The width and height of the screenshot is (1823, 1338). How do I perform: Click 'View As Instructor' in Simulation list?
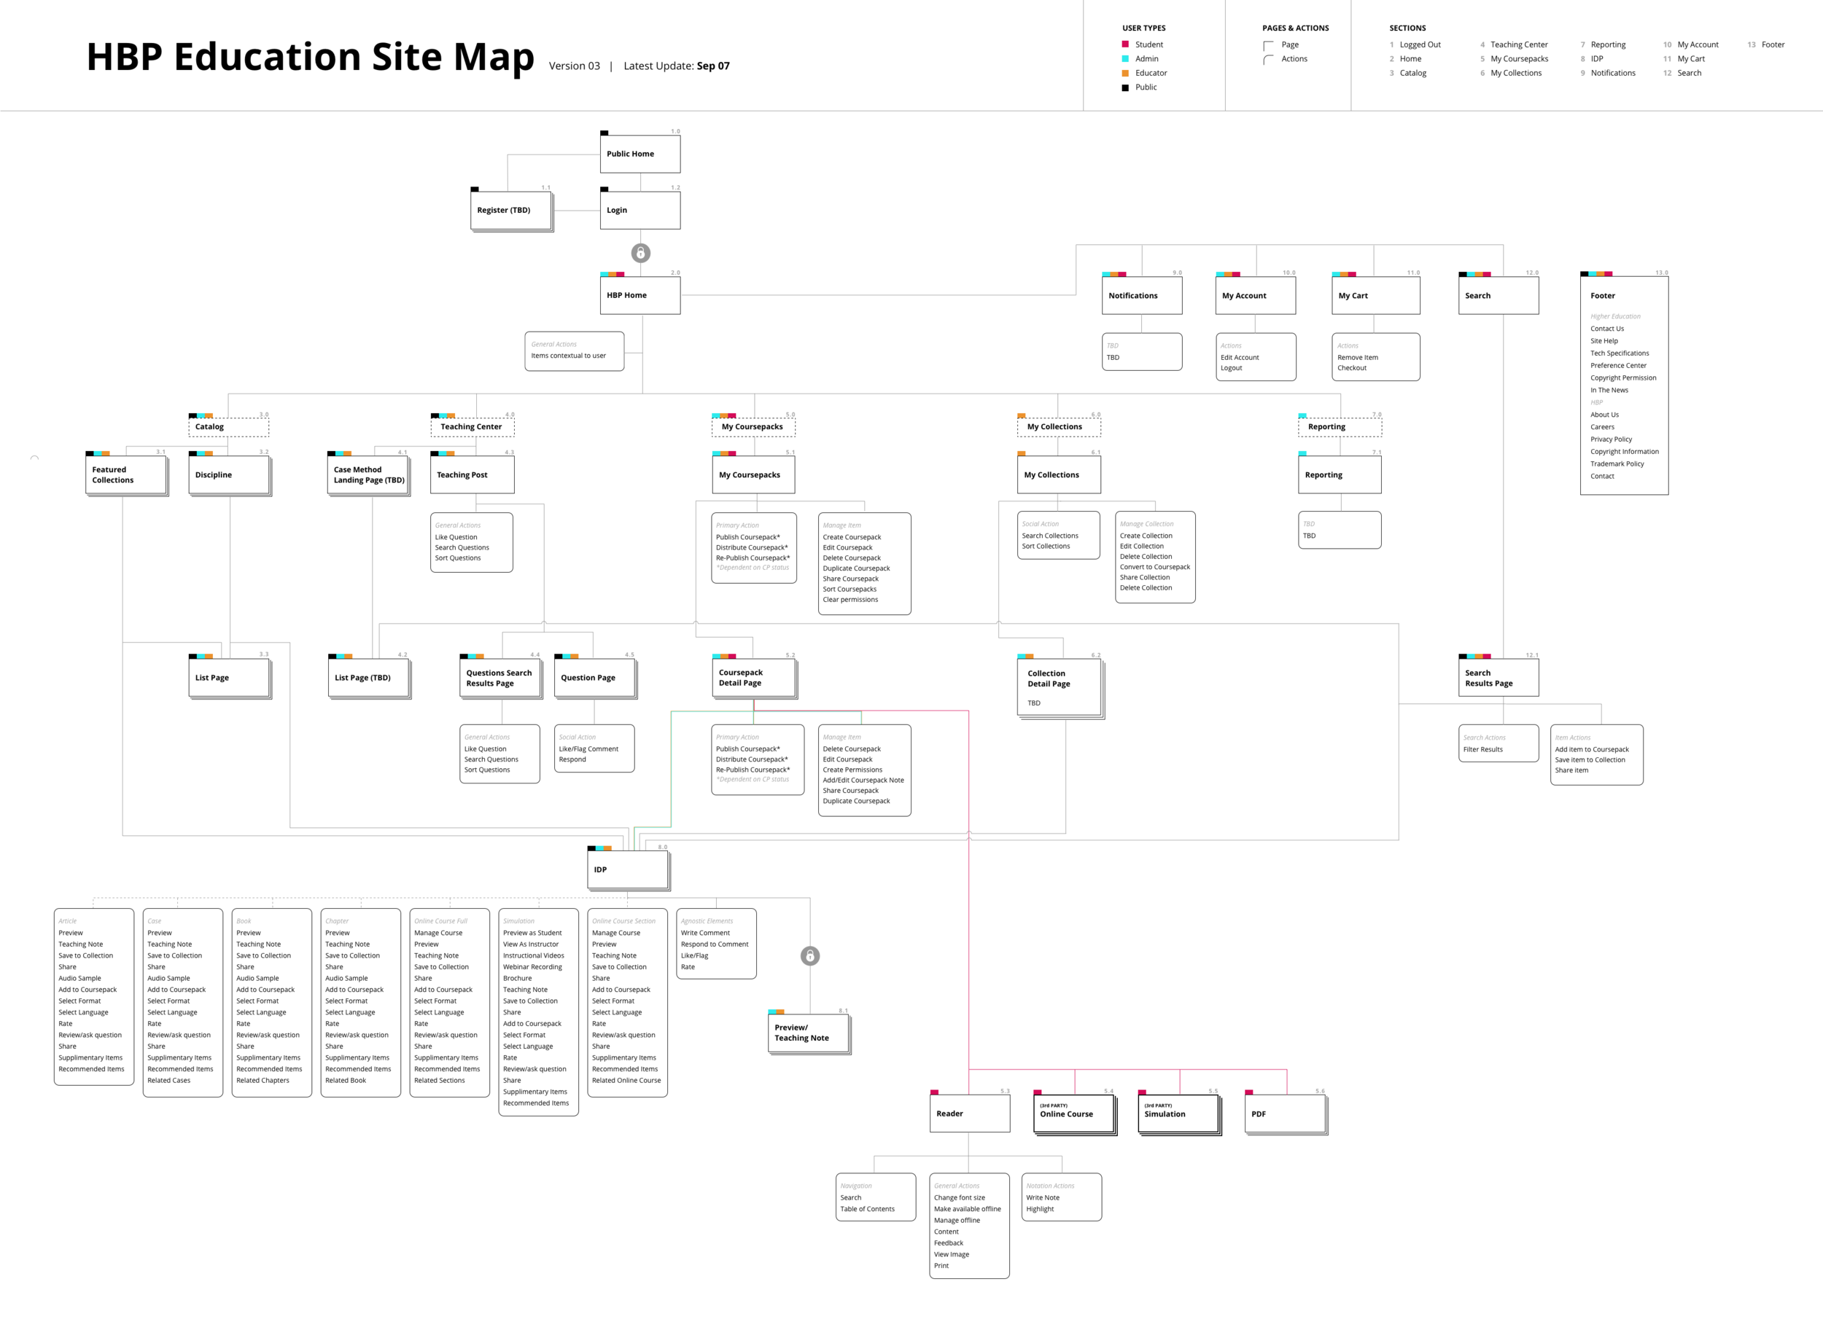click(530, 944)
